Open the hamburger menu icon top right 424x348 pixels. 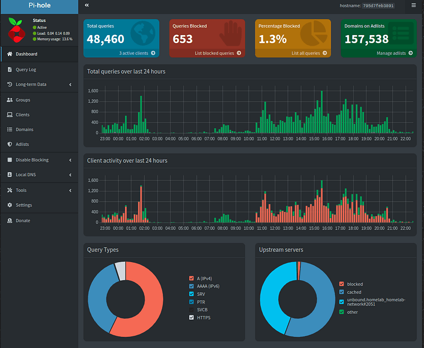[x=413, y=5]
